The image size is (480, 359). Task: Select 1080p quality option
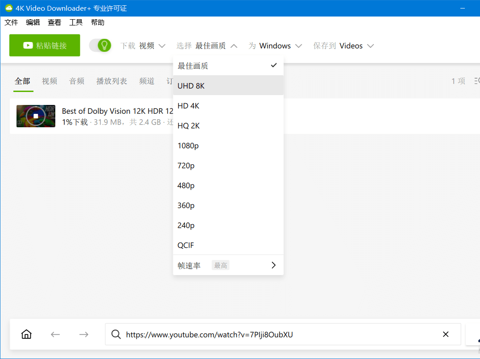[x=228, y=145]
